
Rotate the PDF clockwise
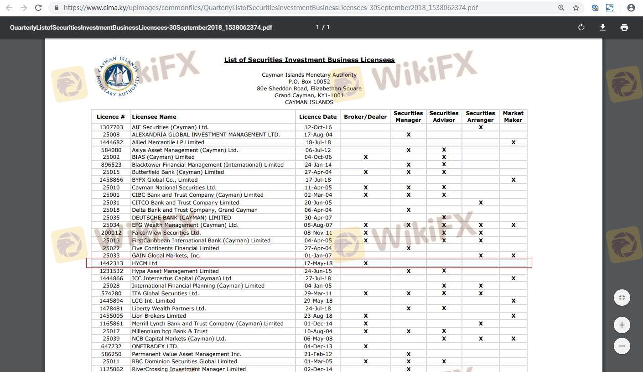(581, 27)
